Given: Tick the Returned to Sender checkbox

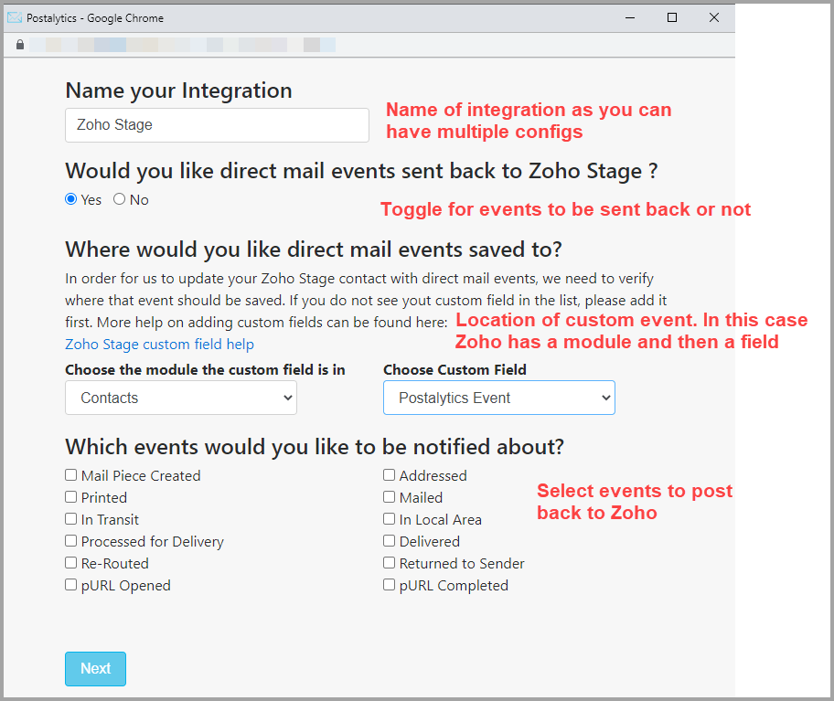Looking at the screenshot, I should (x=390, y=563).
